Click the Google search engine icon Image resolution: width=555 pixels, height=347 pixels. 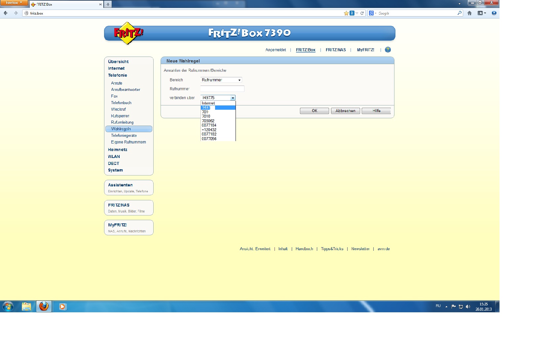point(371,13)
